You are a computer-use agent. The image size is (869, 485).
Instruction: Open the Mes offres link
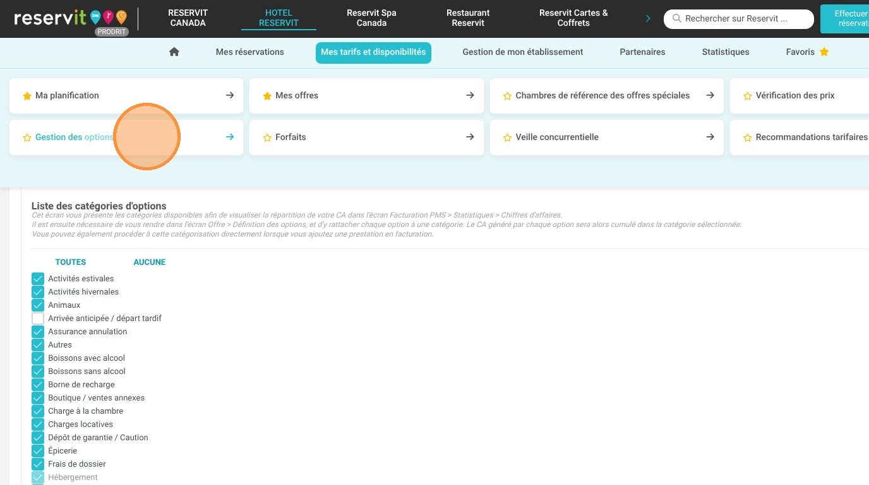(297, 96)
